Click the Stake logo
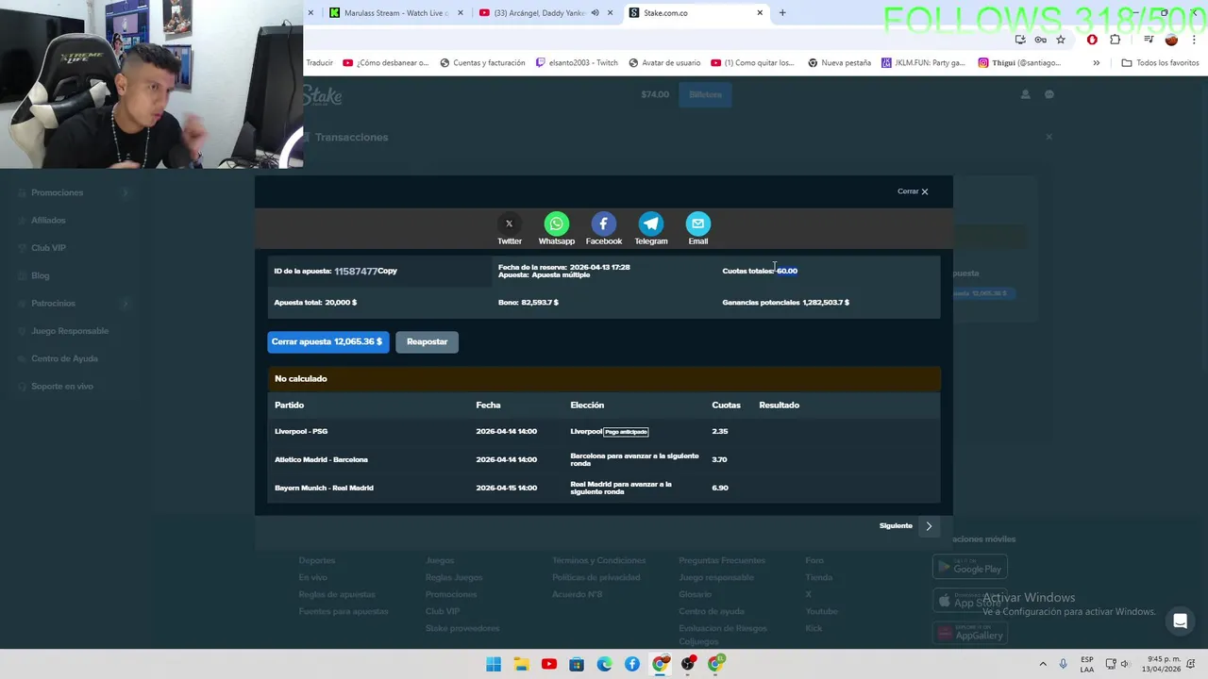1208x679 pixels. click(x=323, y=95)
